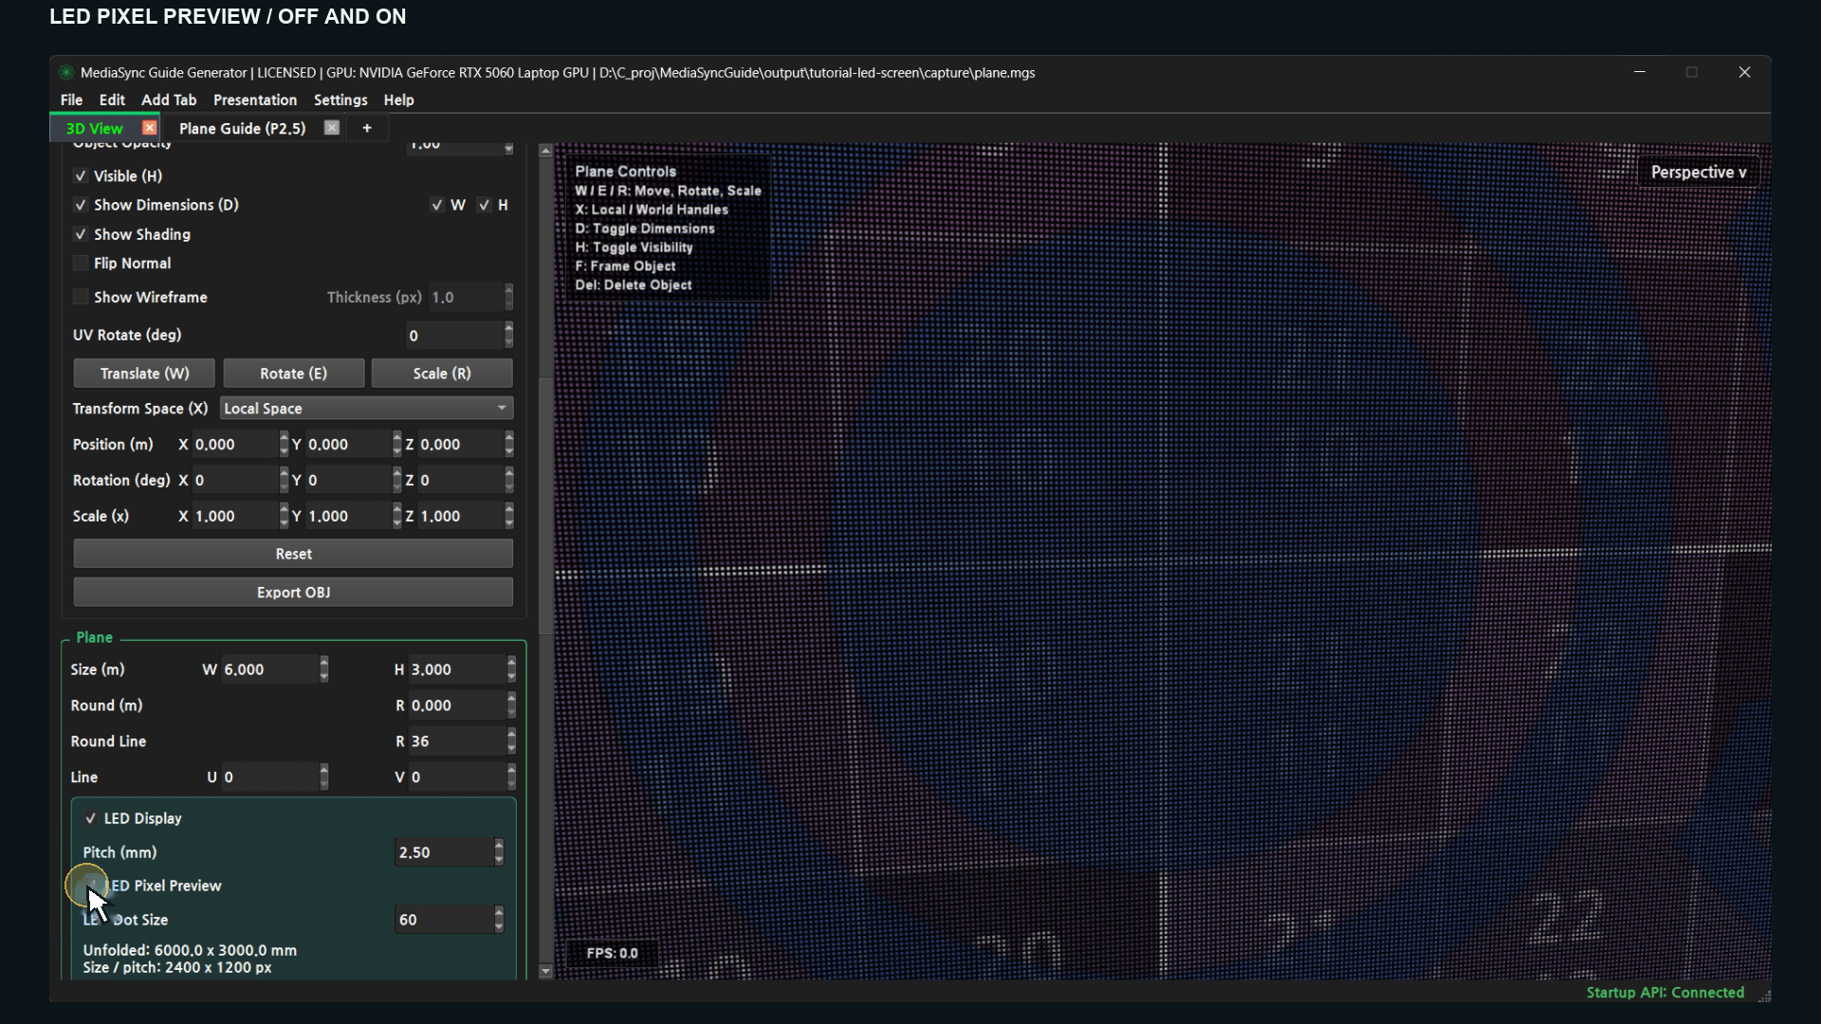Click the Export OBJ button
Image resolution: width=1821 pixels, height=1024 pixels.
(x=293, y=593)
